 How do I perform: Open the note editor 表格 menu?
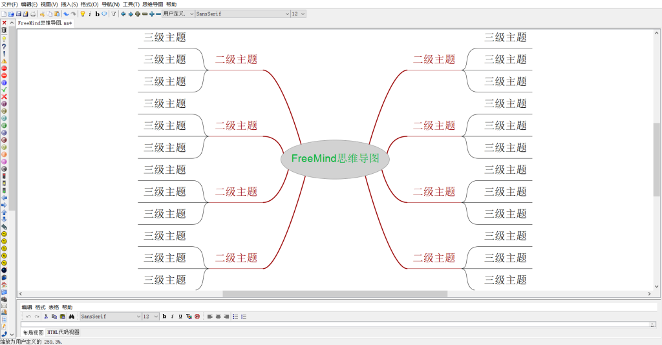(x=54, y=307)
